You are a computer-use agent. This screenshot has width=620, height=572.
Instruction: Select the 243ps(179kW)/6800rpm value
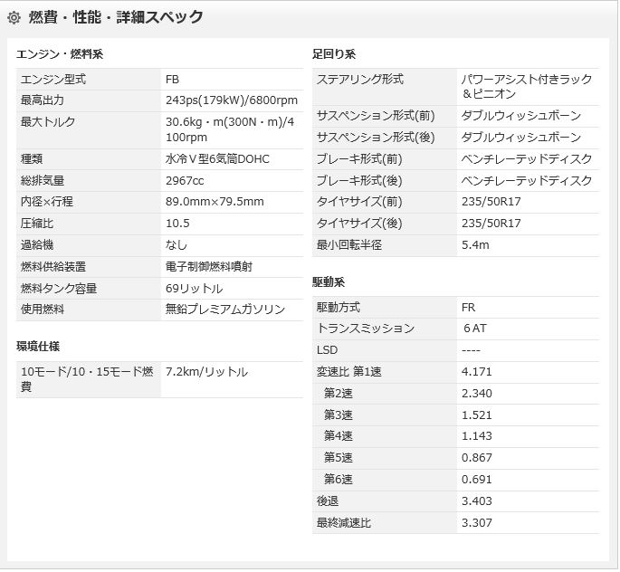[232, 100]
